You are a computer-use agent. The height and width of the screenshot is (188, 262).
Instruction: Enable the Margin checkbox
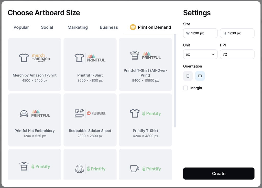(x=185, y=88)
